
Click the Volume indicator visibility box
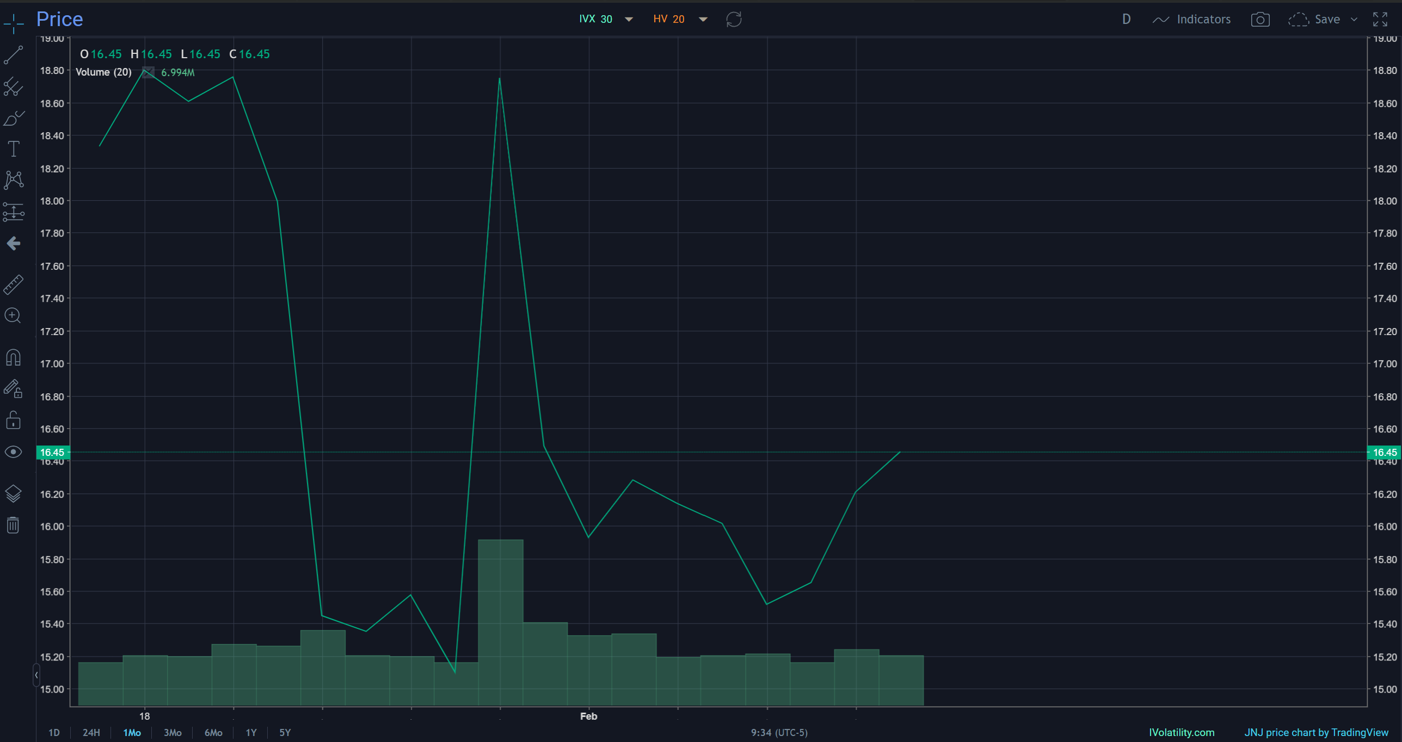pyautogui.click(x=148, y=72)
